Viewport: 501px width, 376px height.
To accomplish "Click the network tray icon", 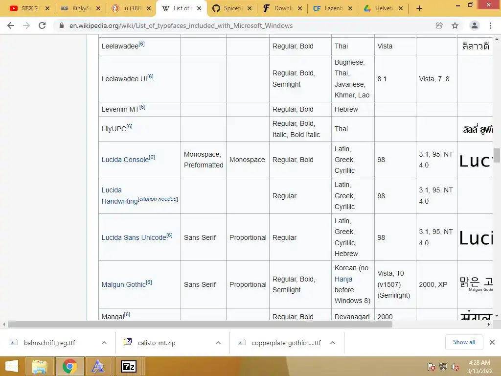I will [x=443, y=367].
